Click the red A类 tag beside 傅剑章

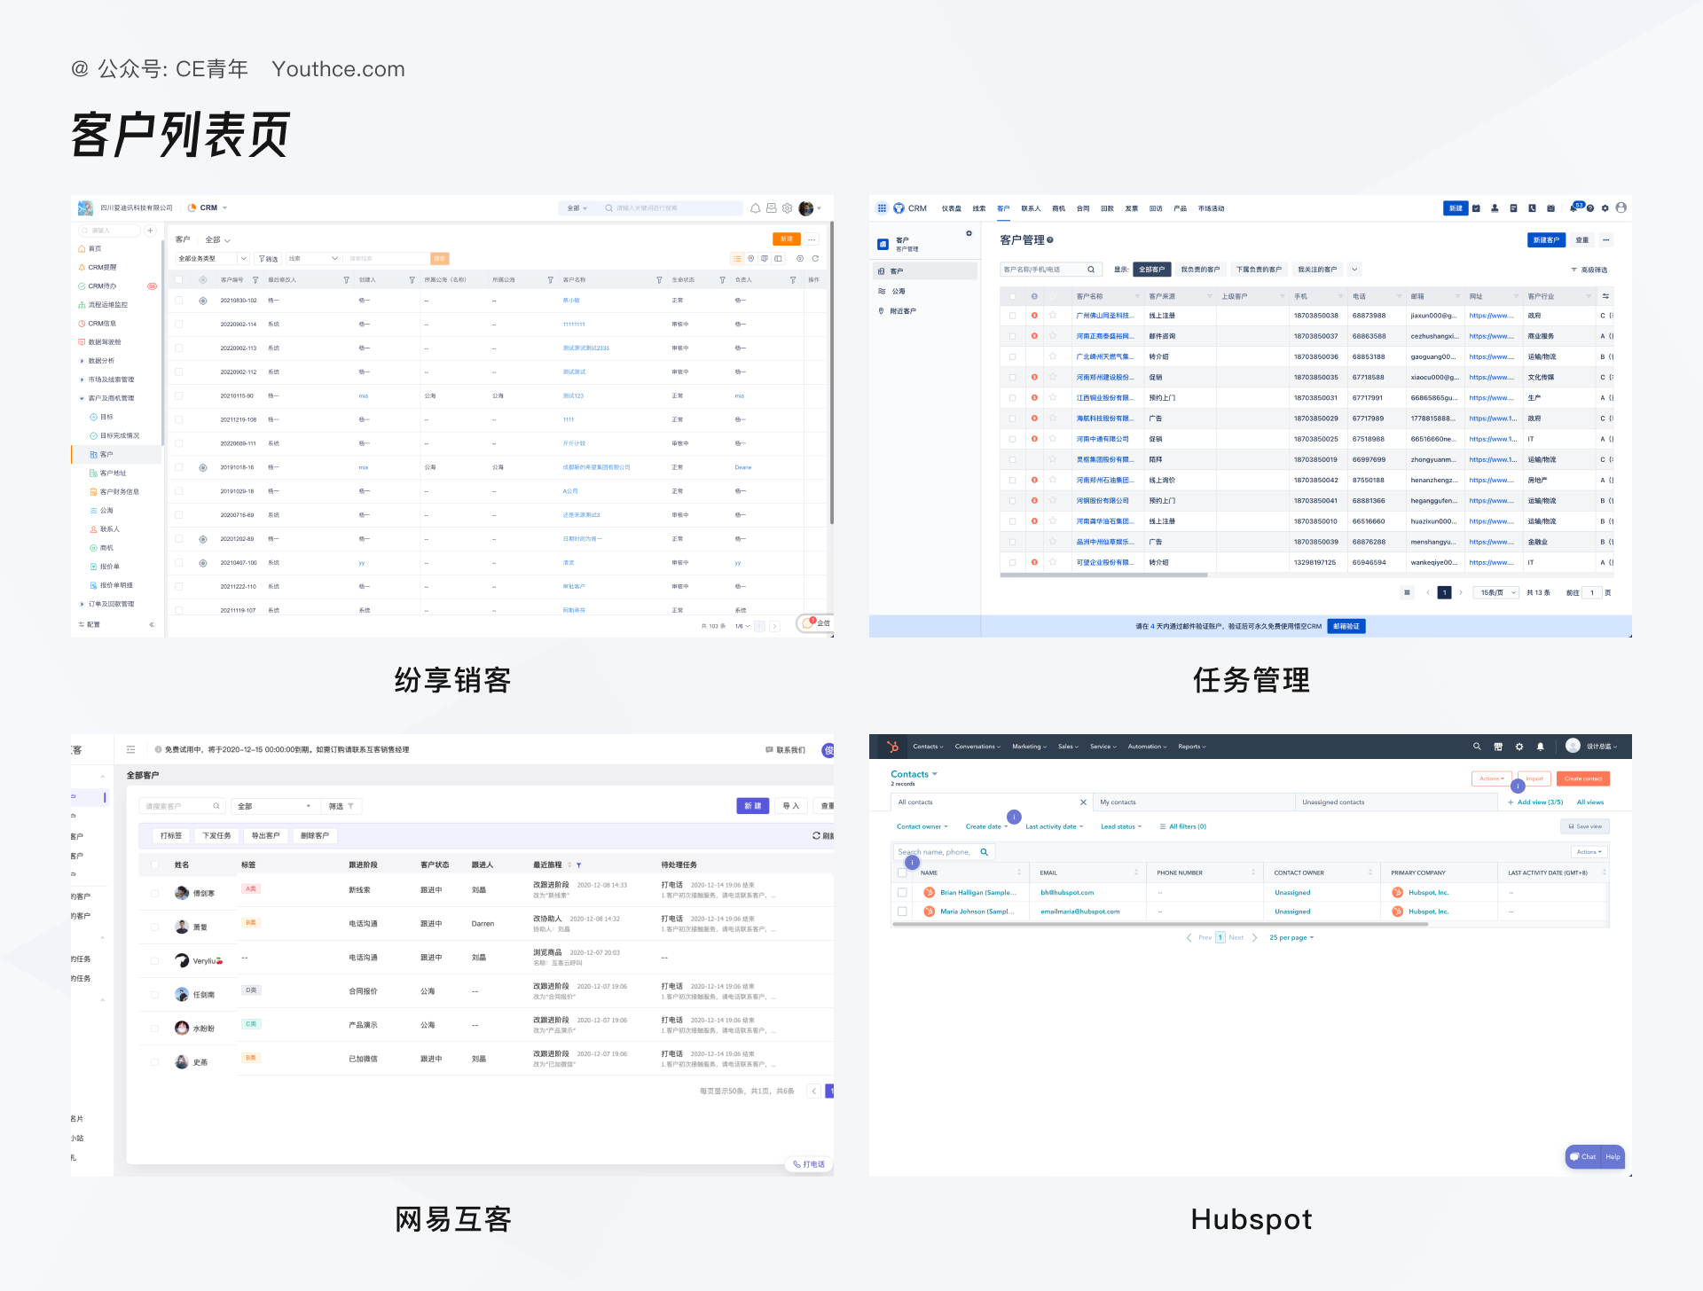(250, 887)
